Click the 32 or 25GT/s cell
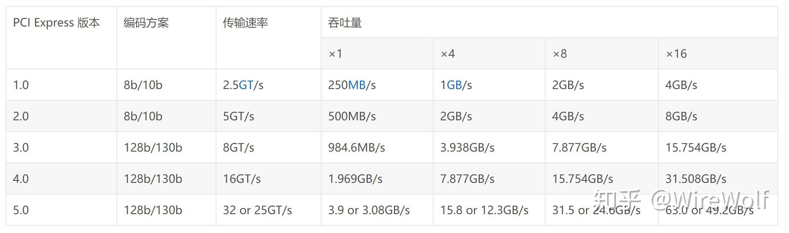The width and height of the screenshot is (789, 233). (x=257, y=210)
